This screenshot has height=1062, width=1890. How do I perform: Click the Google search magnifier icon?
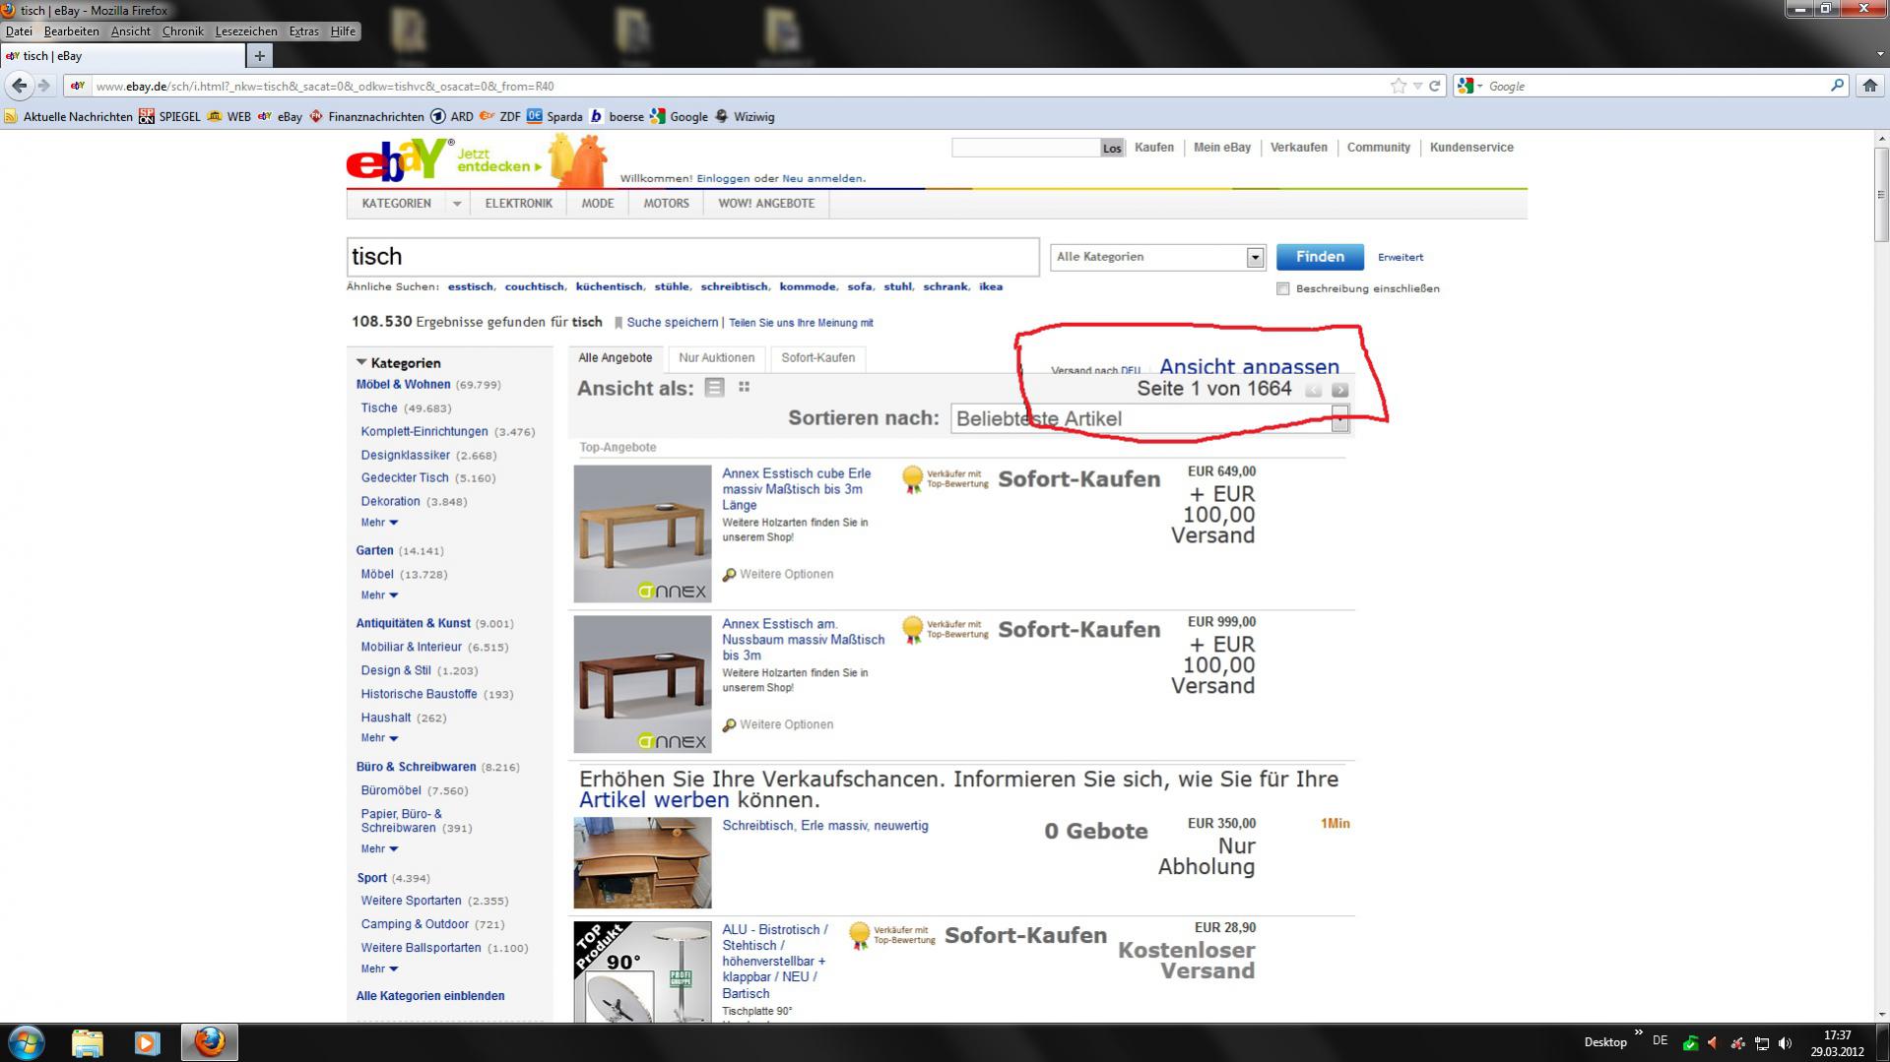[x=1837, y=86]
